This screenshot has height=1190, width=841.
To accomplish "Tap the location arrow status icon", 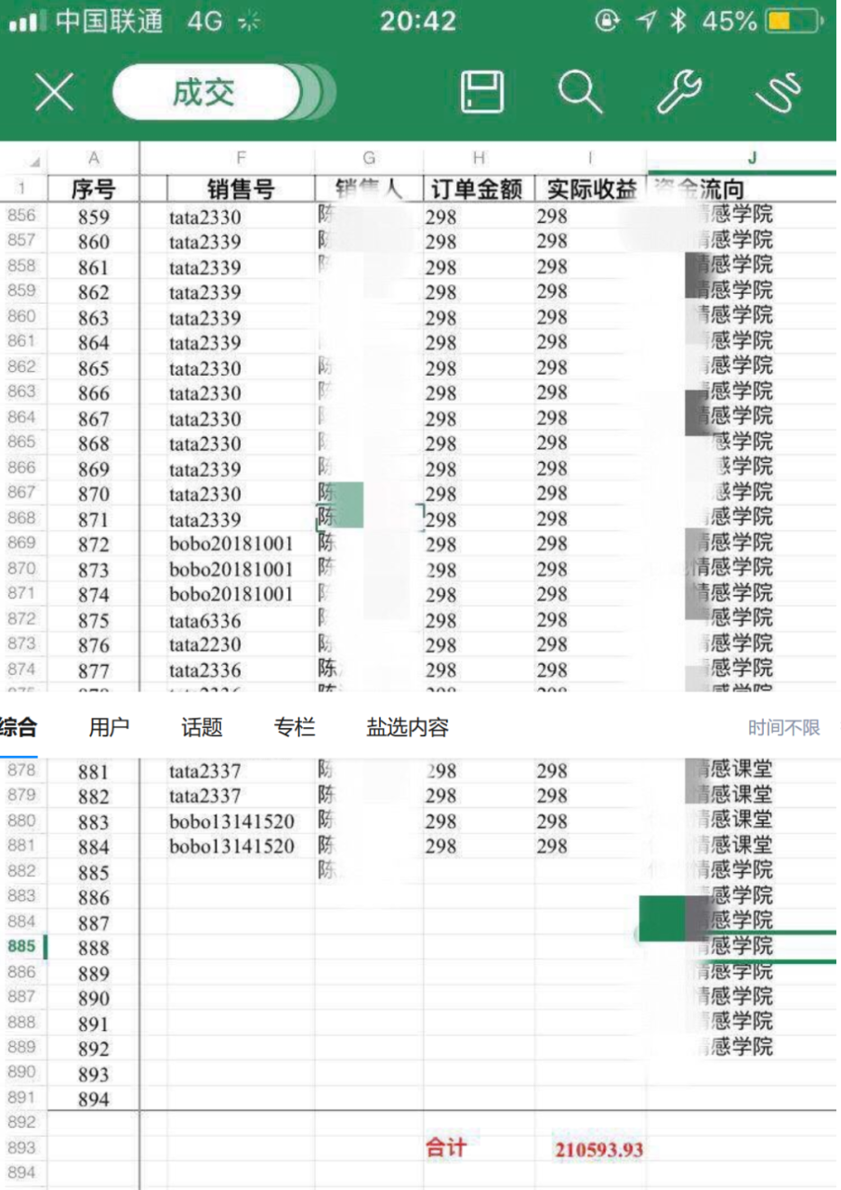I will click(646, 21).
